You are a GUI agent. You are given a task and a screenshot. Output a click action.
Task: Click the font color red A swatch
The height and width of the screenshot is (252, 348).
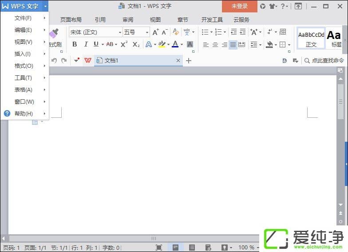coord(175,44)
